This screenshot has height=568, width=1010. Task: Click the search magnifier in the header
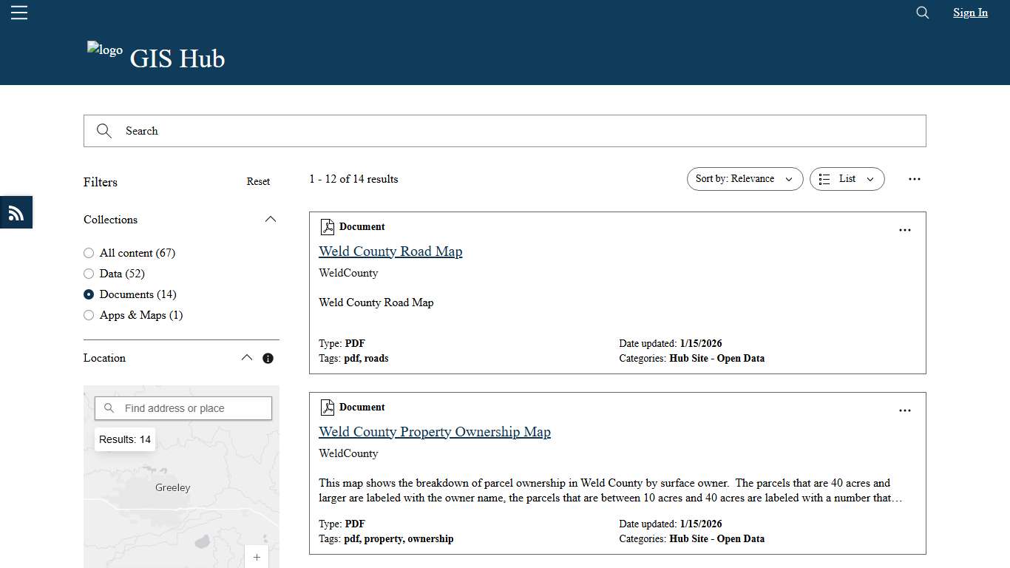[x=921, y=13]
